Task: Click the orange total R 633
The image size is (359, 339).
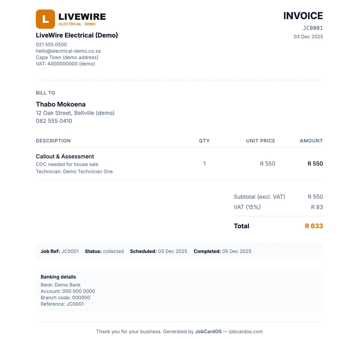Action: click(x=314, y=226)
